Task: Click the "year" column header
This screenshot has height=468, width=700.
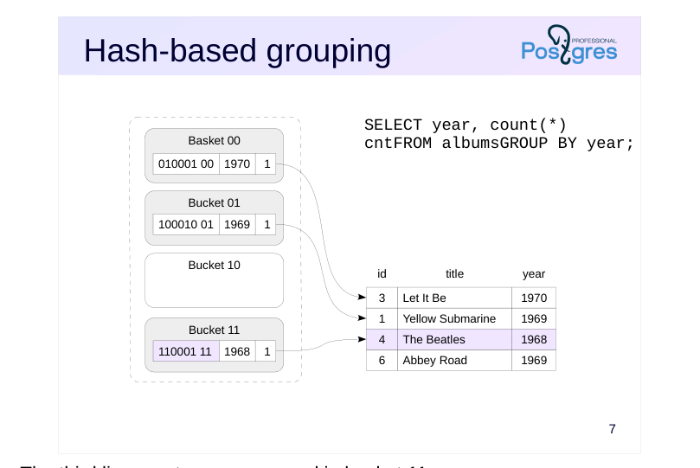Action: click(534, 274)
